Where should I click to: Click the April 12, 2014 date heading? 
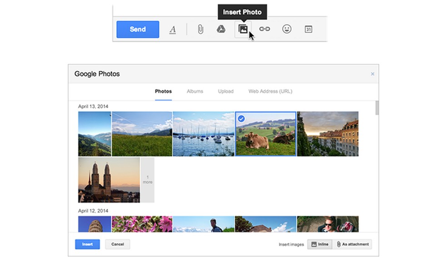[93, 211]
